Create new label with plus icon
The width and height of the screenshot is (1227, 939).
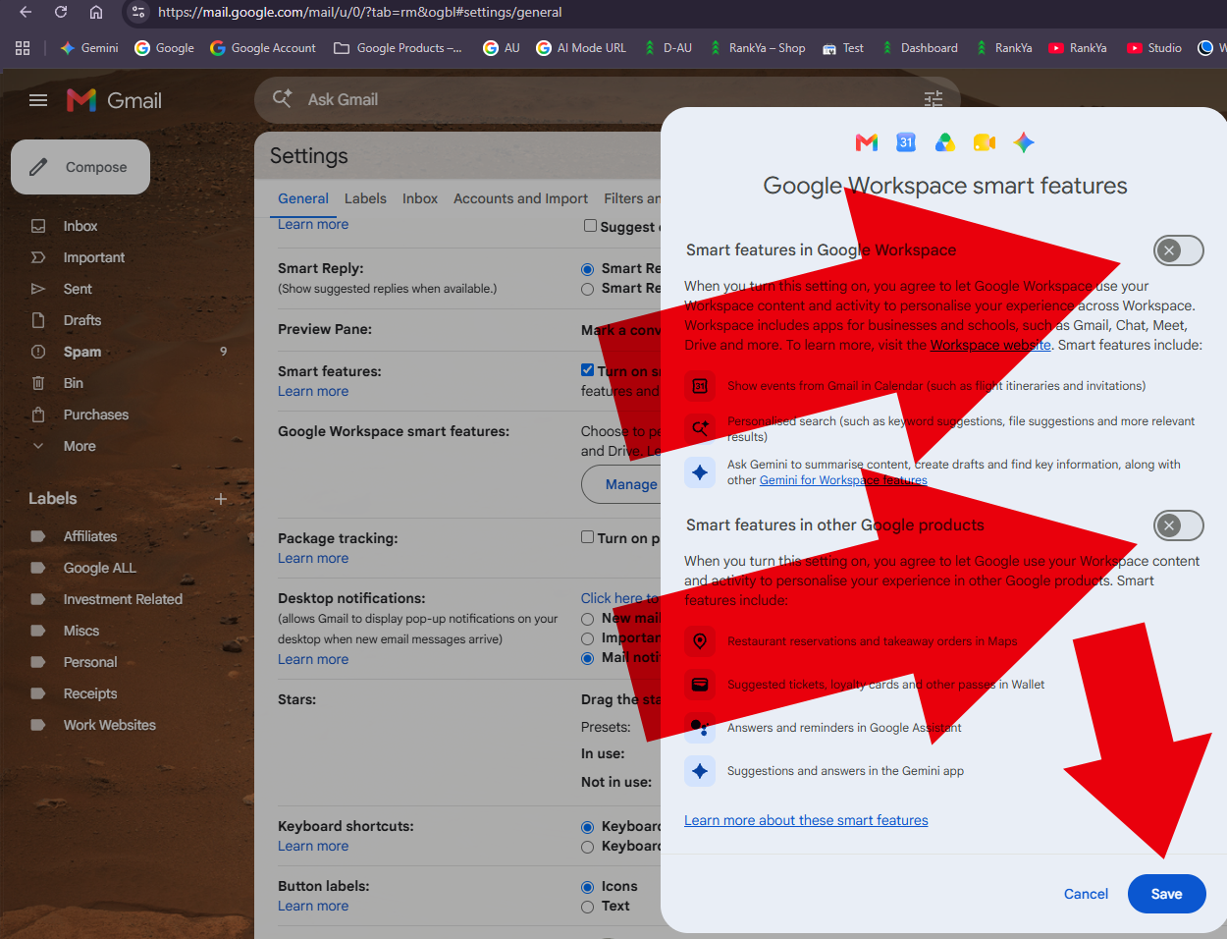pos(221,499)
